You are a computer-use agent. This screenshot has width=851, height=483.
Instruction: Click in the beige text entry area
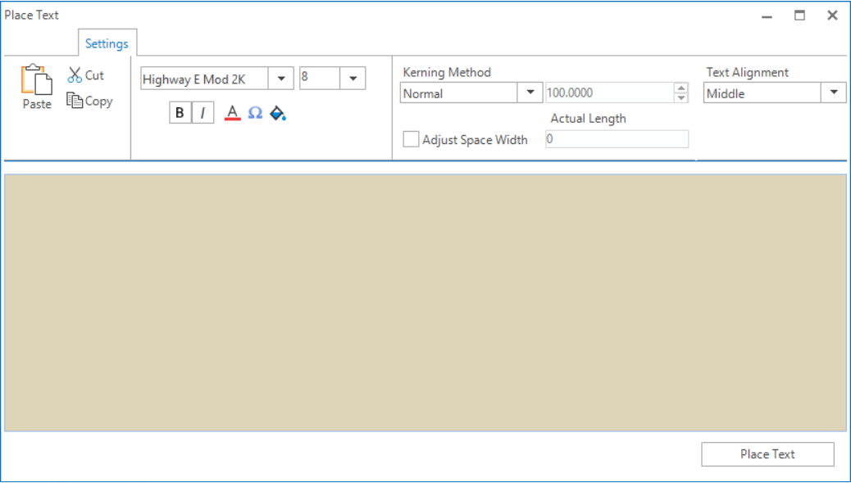click(x=425, y=302)
